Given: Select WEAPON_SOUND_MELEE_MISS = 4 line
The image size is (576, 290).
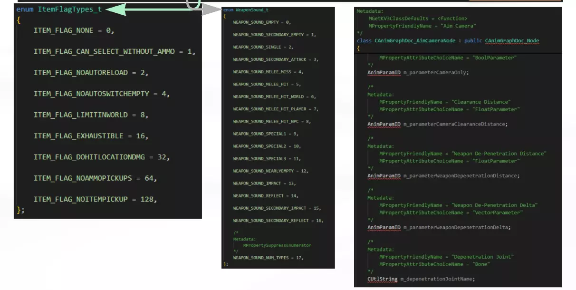Looking at the screenshot, I should 268,72.
